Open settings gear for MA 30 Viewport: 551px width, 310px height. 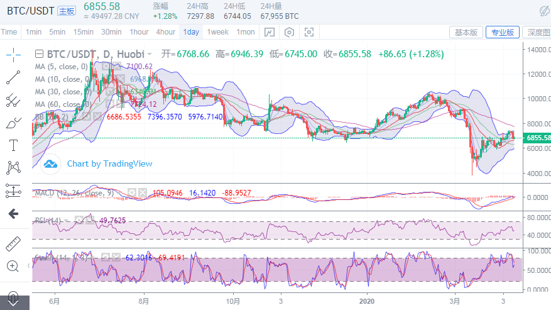coord(110,92)
